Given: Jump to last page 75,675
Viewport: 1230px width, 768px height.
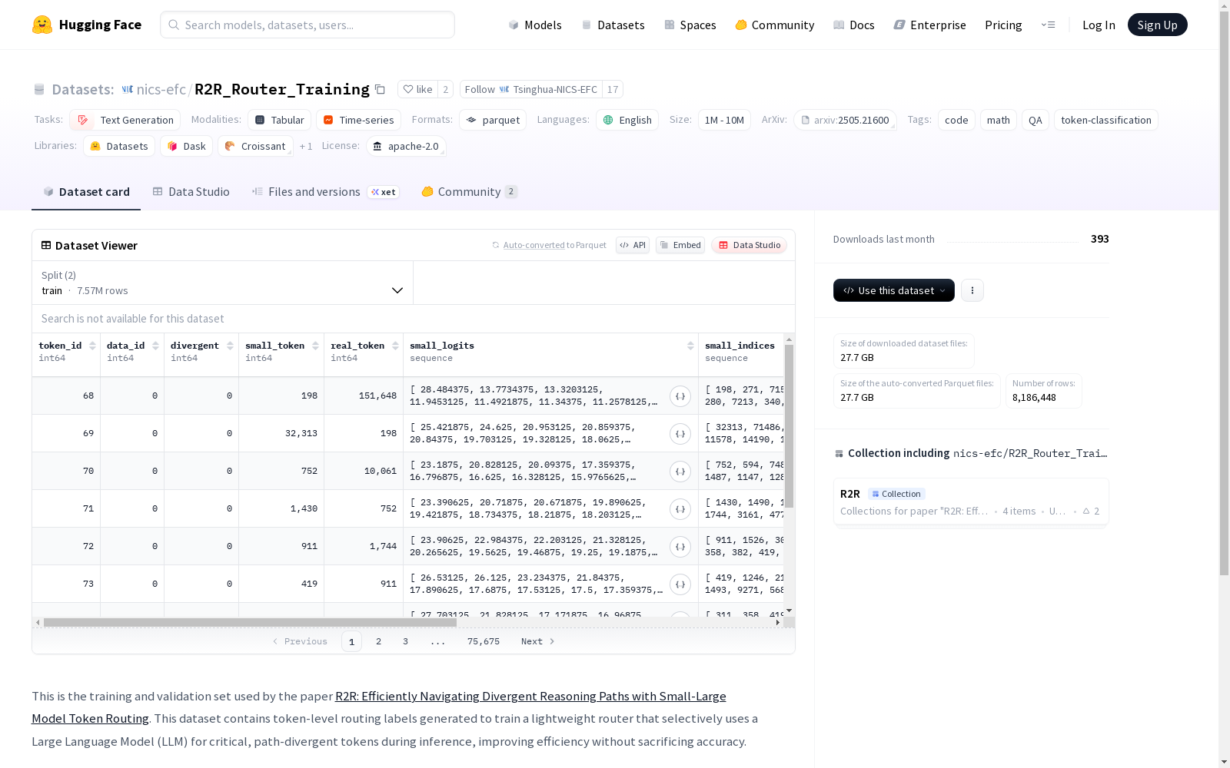Looking at the screenshot, I should 484,641.
